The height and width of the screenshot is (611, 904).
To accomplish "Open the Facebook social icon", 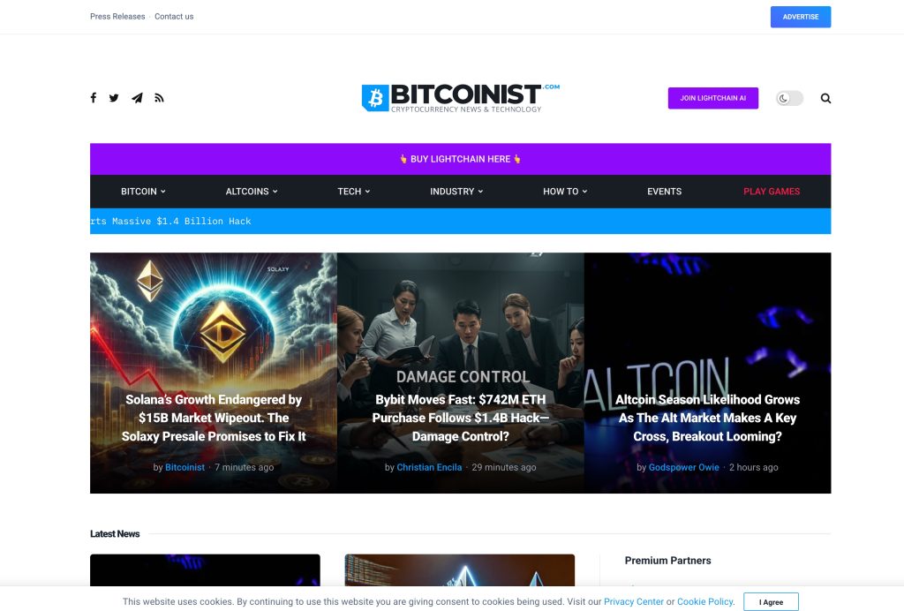I will click(94, 98).
